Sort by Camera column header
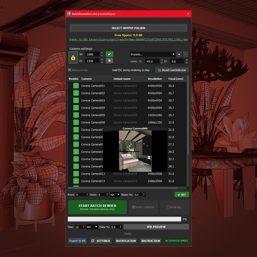Screen dimensions: 257x257 coord(96,79)
